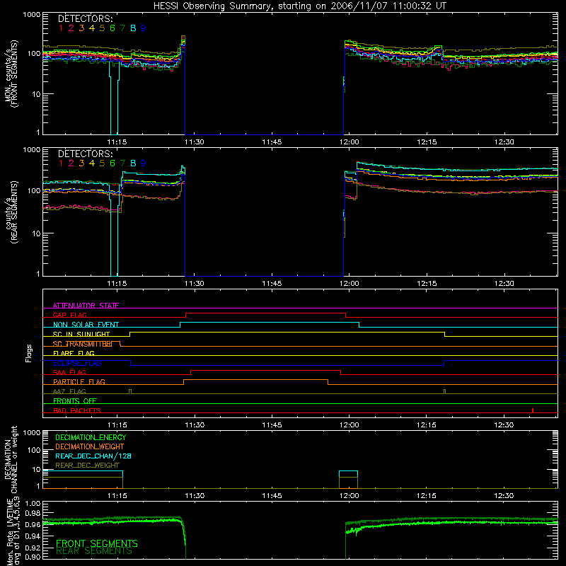Image resolution: width=566 pixels, height=566 pixels.
Task: Click the 12:15 tick label under the decimation panel
Action: coord(427,496)
